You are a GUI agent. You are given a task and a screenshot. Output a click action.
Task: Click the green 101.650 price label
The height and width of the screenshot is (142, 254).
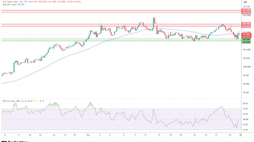(x=246, y=39)
